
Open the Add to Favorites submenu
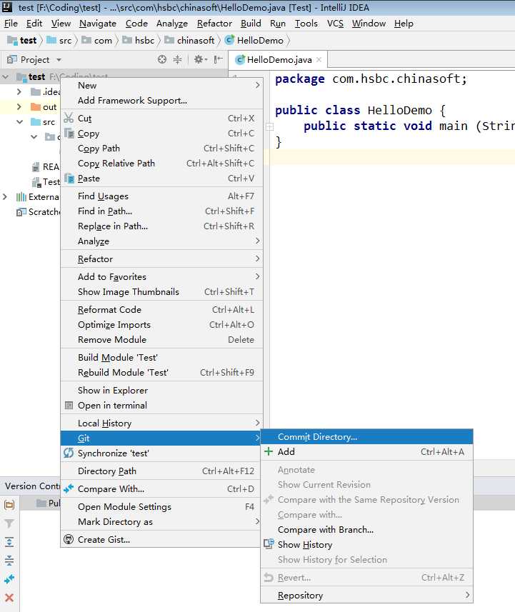[x=161, y=277]
